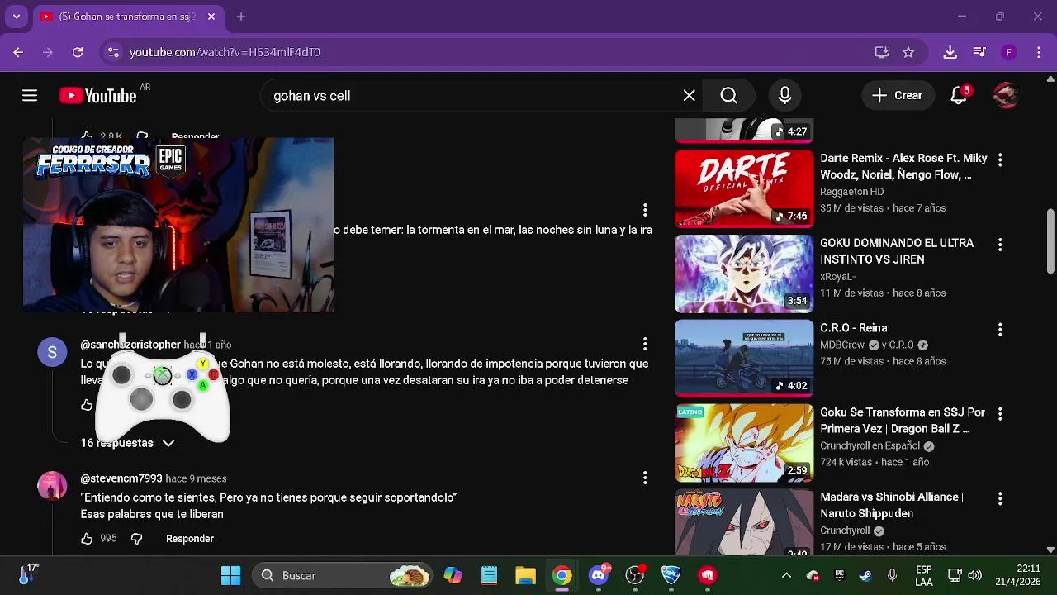
Task: Start voice search with the microphone
Action: [784, 96]
